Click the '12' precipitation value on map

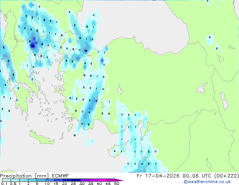(x=36, y=43)
